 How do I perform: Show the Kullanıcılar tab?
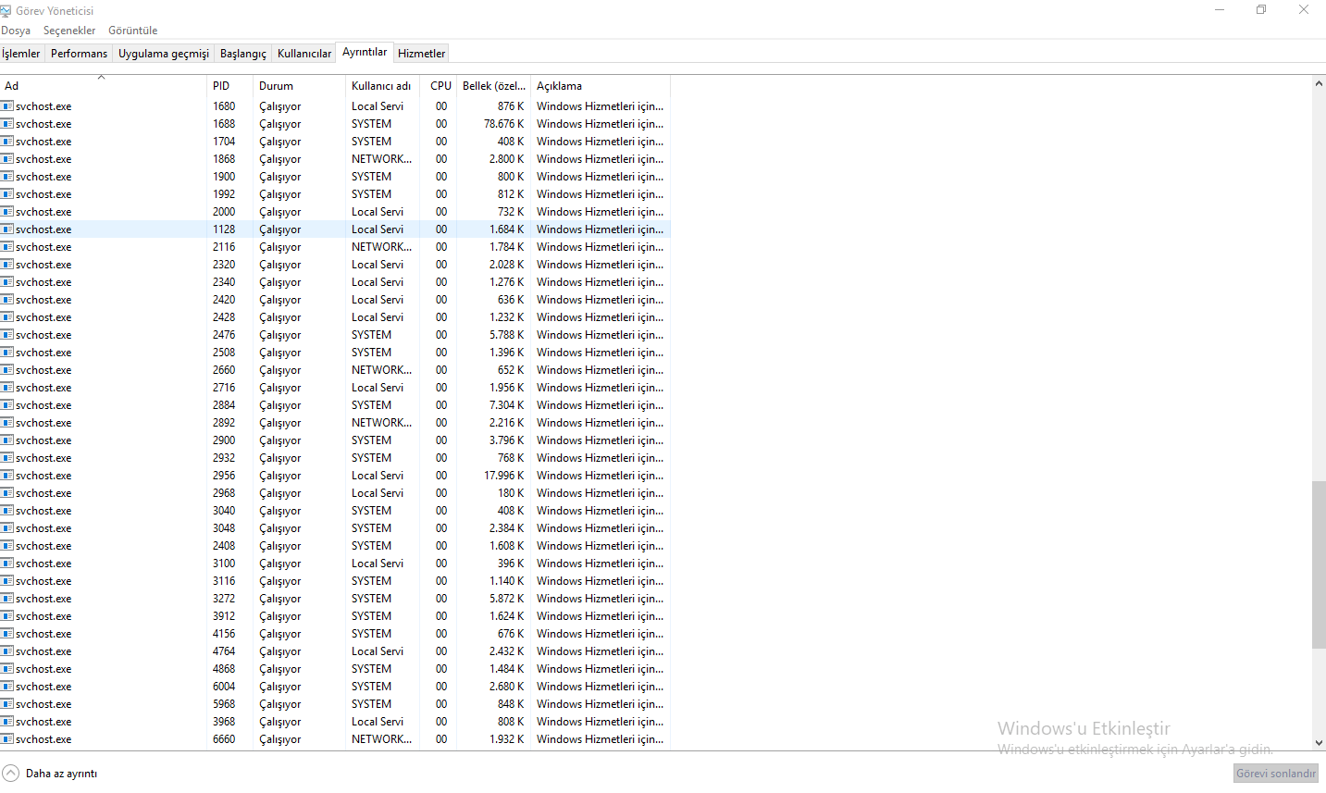pos(304,54)
